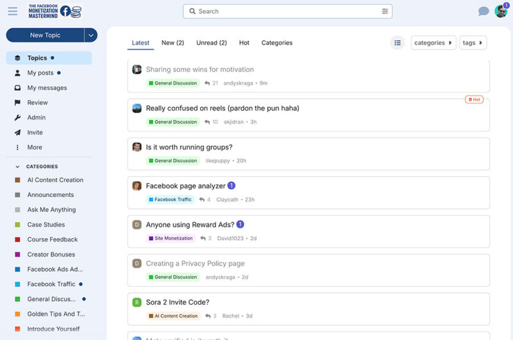Open D avatar on Reward Ads topic
This screenshot has height=340, width=513.
click(137, 225)
